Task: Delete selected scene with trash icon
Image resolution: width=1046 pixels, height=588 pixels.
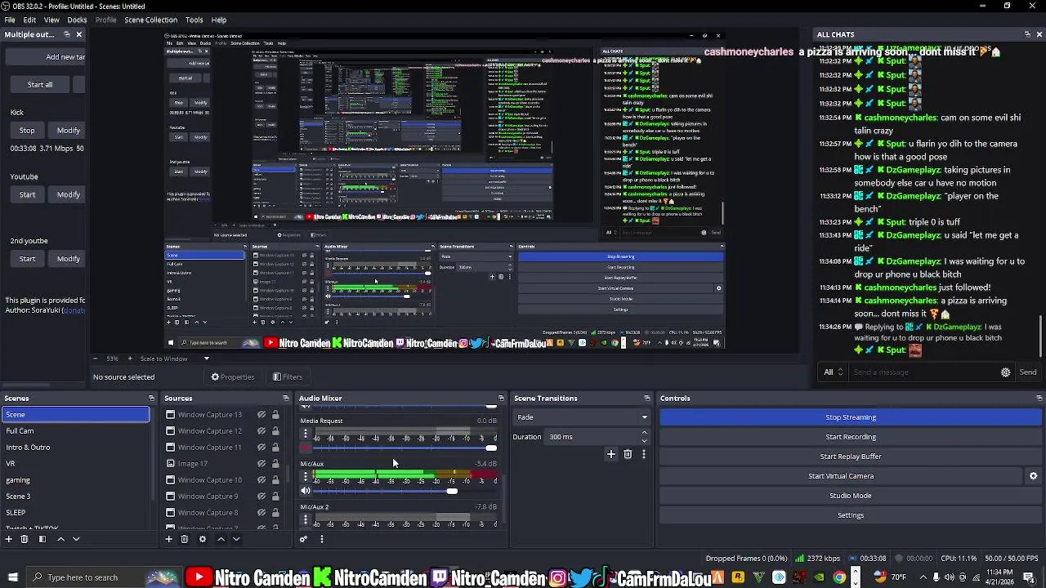Action: click(x=25, y=539)
